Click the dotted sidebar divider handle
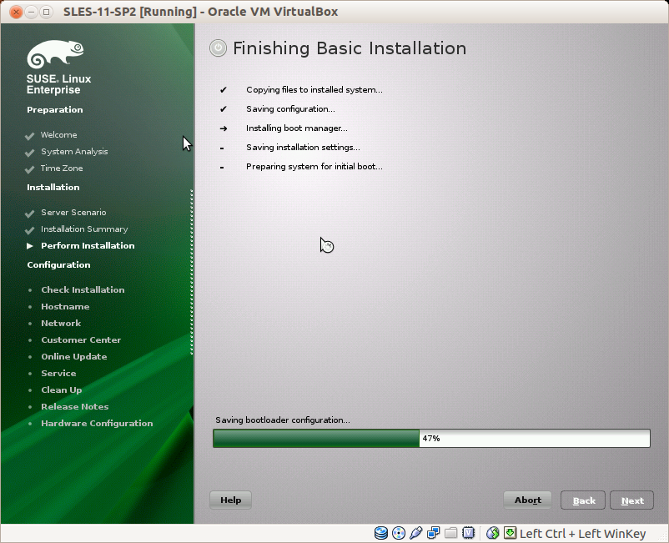 click(x=192, y=272)
